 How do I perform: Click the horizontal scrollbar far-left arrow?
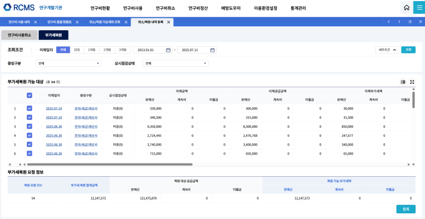coord(10,164)
